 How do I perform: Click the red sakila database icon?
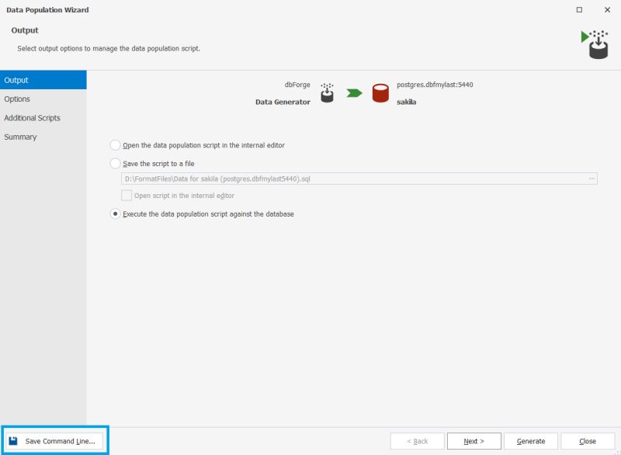(x=380, y=93)
